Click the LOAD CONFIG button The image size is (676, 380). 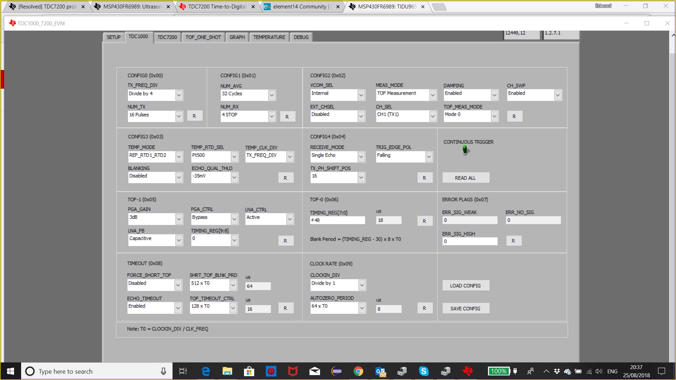[x=465, y=285]
